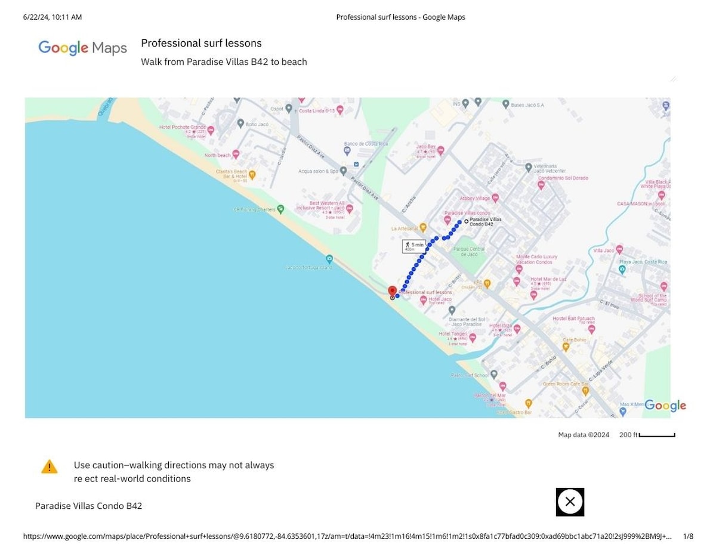The width and height of the screenshot is (716, 553).
Task: Click the Veterinaria Jaco Vetcenter pin
Action: click(x=528, y=168)
